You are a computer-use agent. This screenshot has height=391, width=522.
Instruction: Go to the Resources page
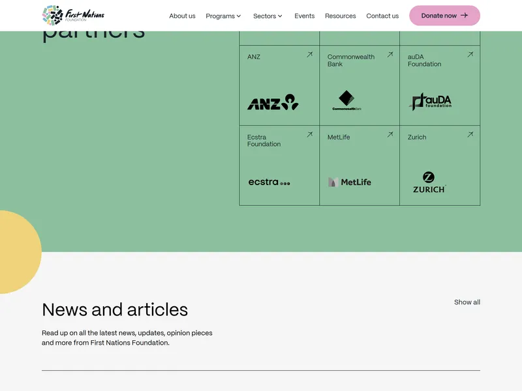pos(340,16)
